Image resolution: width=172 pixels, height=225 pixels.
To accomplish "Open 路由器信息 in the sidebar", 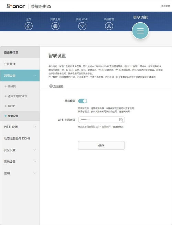I will click(20, 52).
